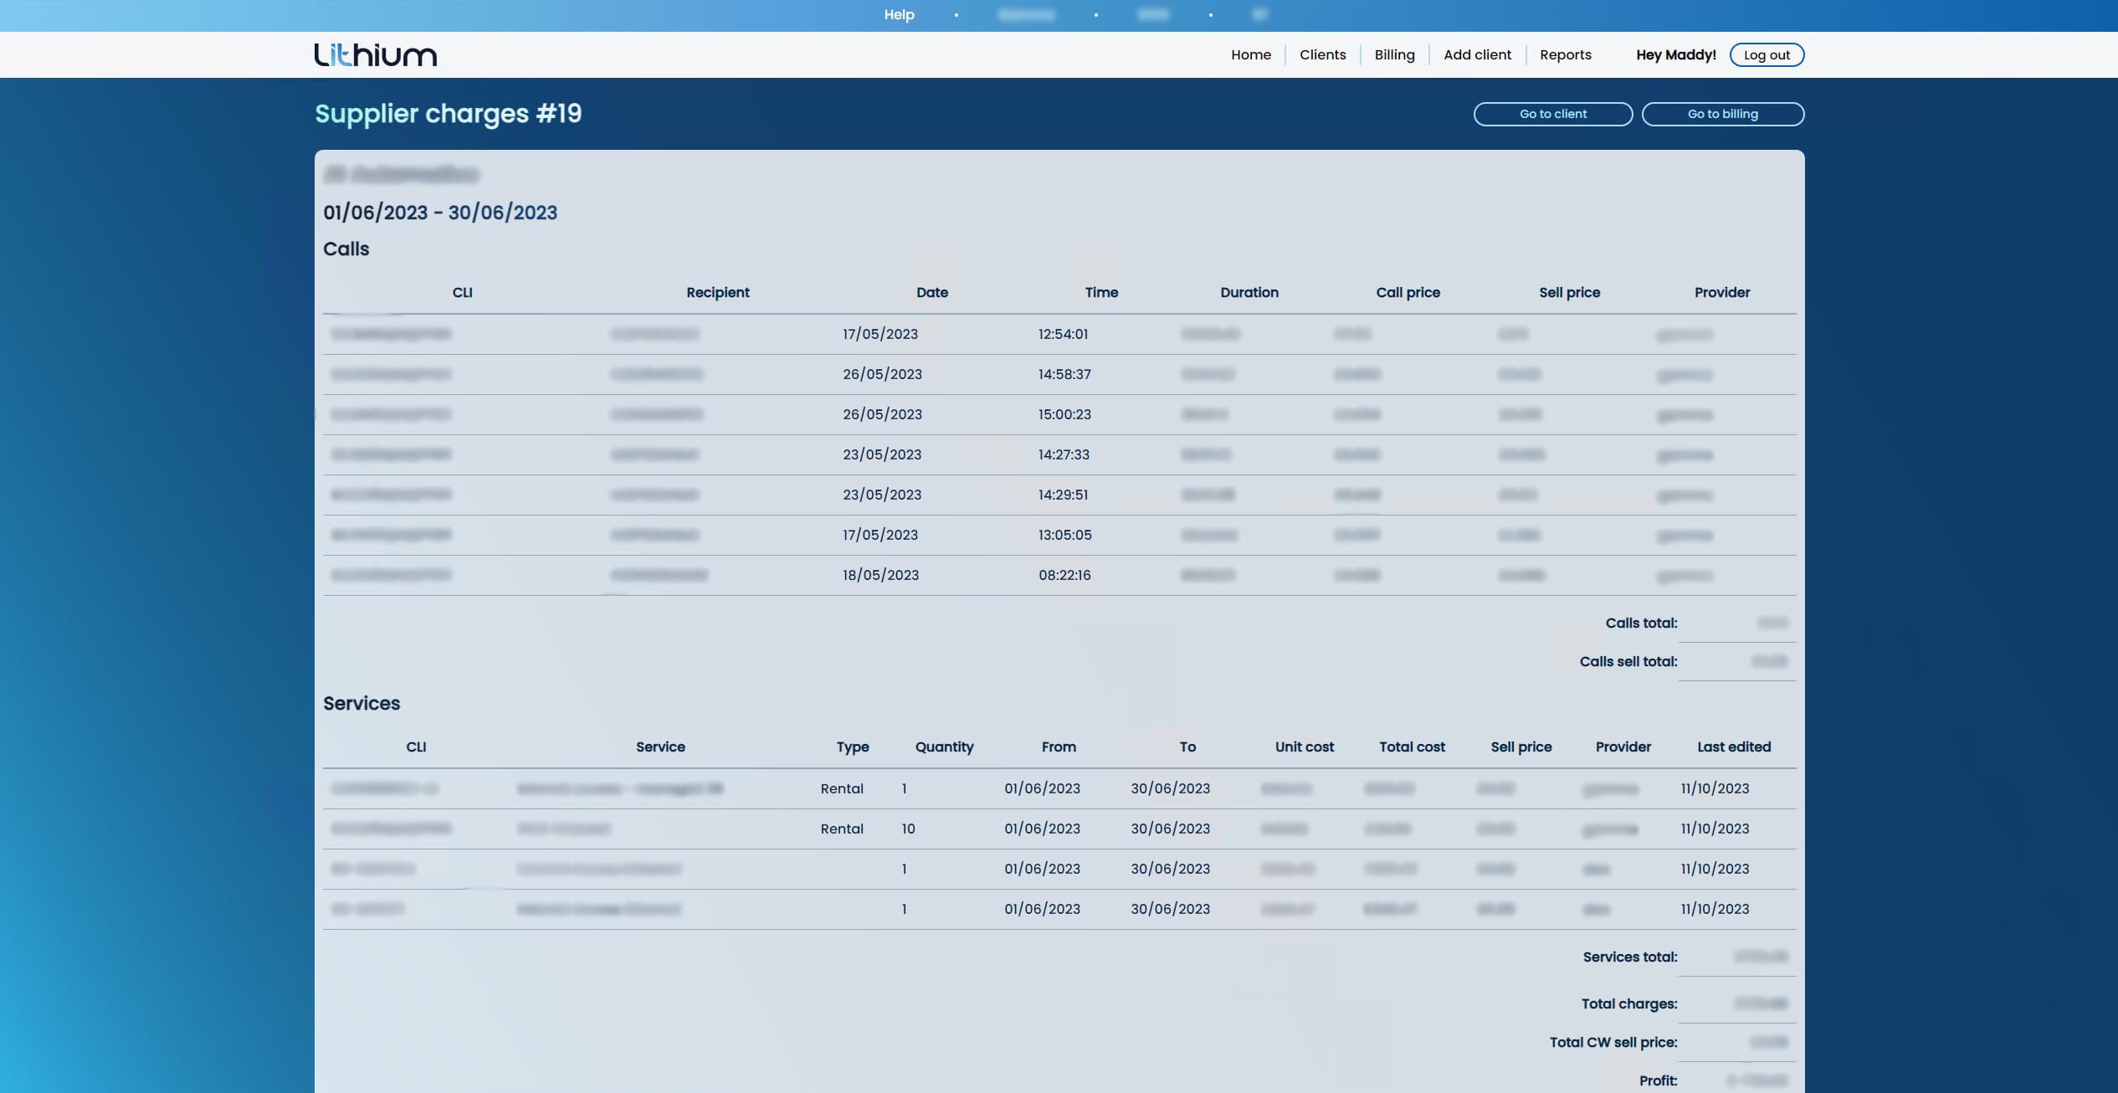The height and width of the screenshot is (1093, 2118).
Task: Click the Call price column header
Action: tap(1408, 292)
